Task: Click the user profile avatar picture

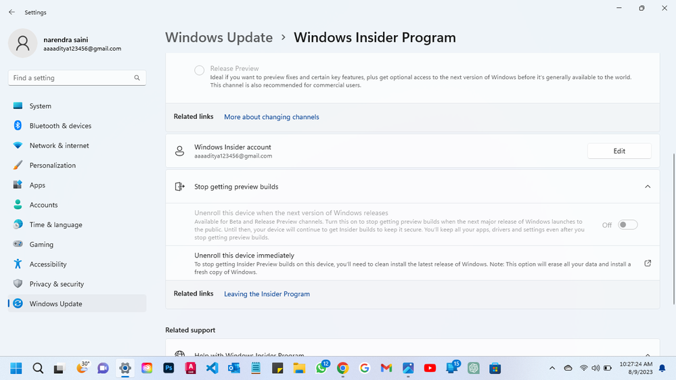Action: pyautogui.click(x=23, y=43)
